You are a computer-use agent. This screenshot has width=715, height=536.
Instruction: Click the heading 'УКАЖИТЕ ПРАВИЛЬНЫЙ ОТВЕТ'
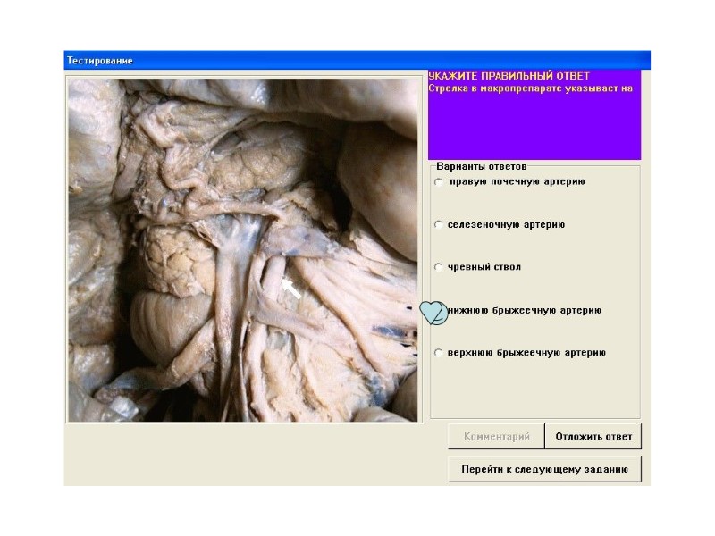(x=509, y=76)
